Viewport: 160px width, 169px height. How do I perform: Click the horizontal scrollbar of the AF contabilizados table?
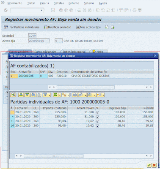pos(86,87)
